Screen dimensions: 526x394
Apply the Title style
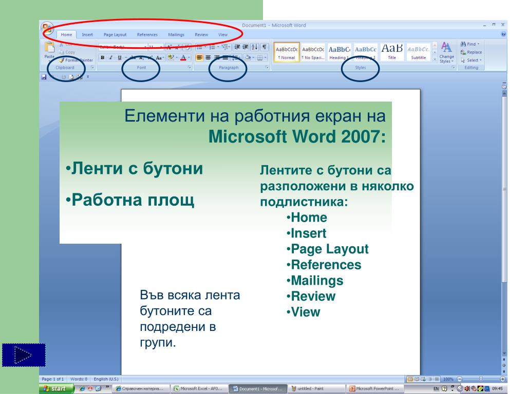392,52
